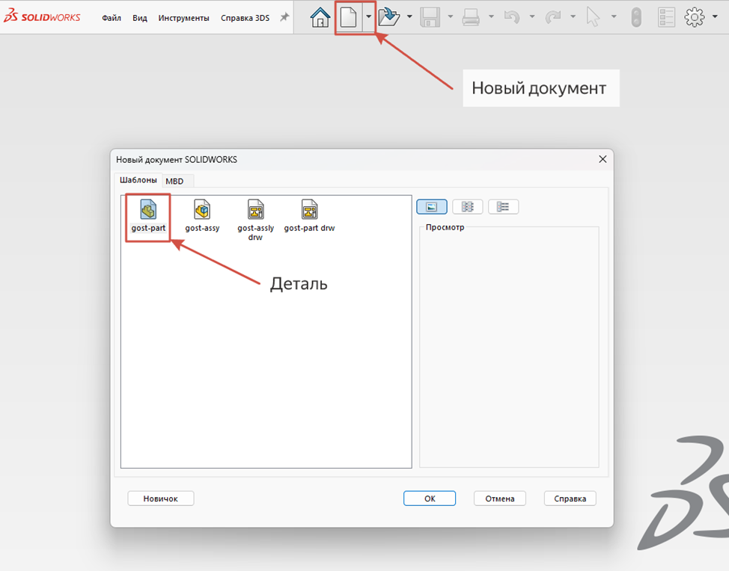Pin the menu bar with the pushpin
This screenshot has width=729, height=571.
pos(284,17)
